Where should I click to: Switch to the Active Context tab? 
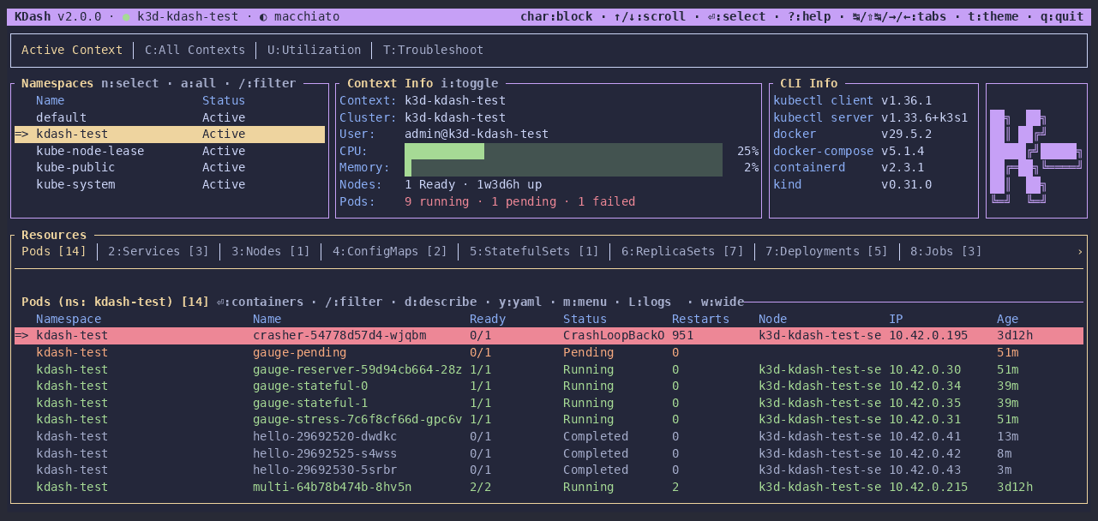[72, 50]
